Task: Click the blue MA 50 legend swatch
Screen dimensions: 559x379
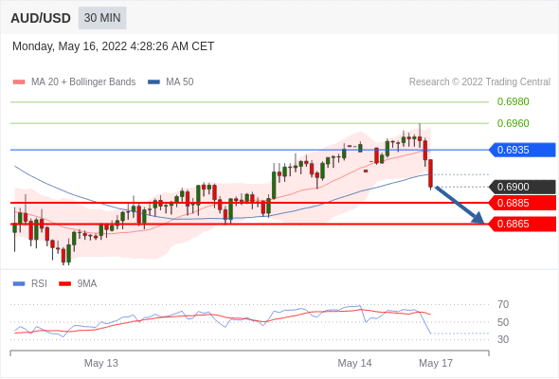Action: point(153,82)
